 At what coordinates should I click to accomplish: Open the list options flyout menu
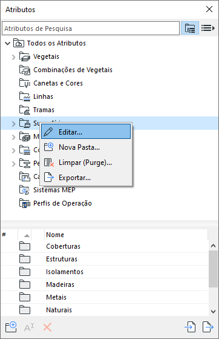208,28
